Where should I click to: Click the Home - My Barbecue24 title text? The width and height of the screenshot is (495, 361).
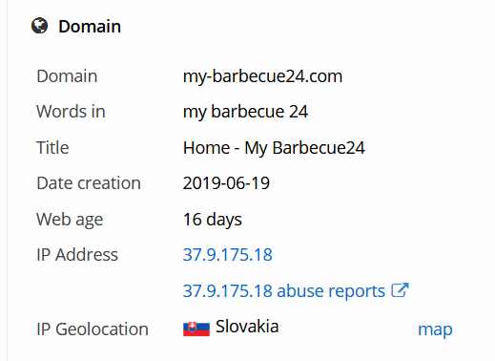point(274,148)
